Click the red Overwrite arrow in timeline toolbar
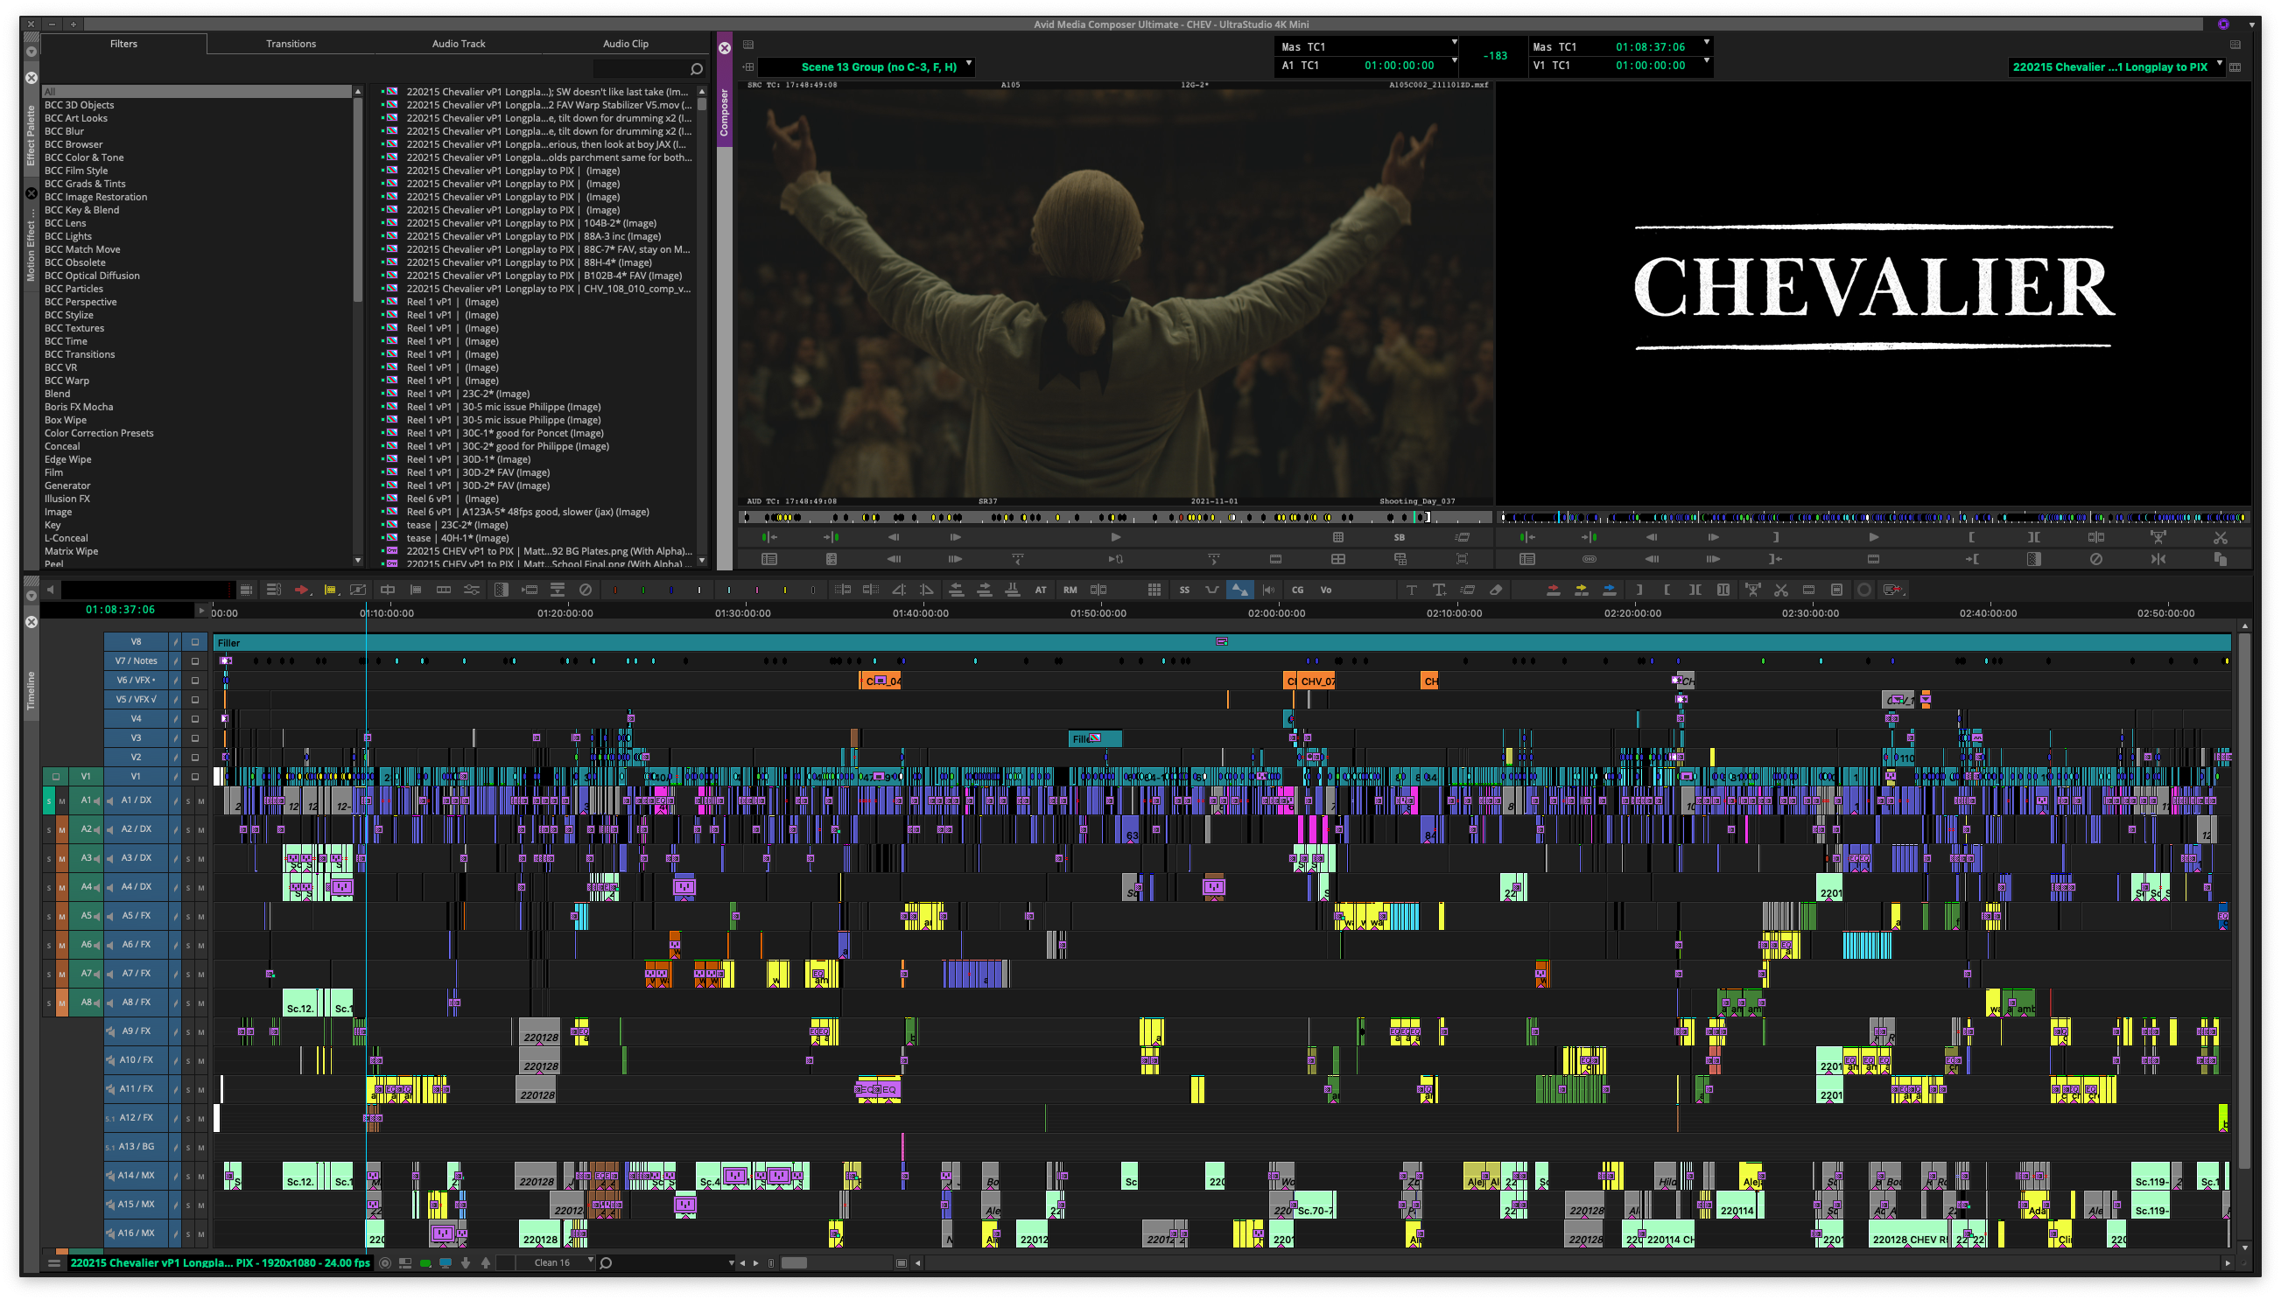This screenshot has height=1300, width=2281. pos(1553,590)
